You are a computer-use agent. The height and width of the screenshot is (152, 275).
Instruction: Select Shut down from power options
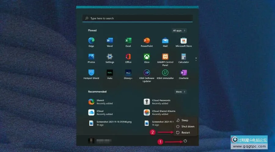(187, 126)
